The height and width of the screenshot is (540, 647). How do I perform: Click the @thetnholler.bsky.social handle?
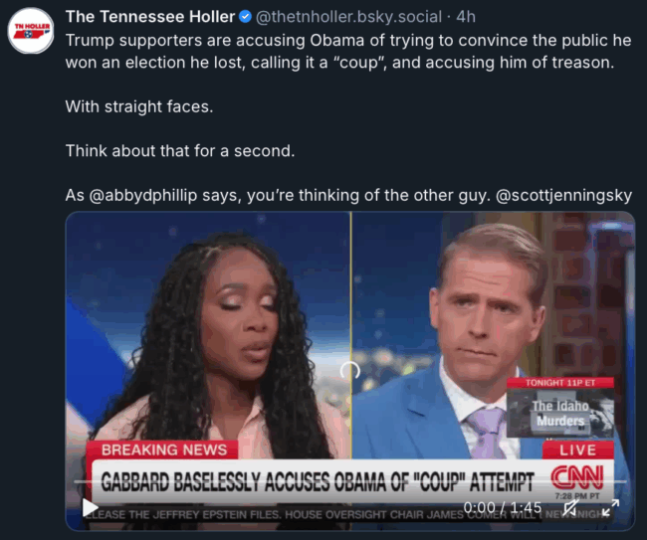tap(348, 17)
